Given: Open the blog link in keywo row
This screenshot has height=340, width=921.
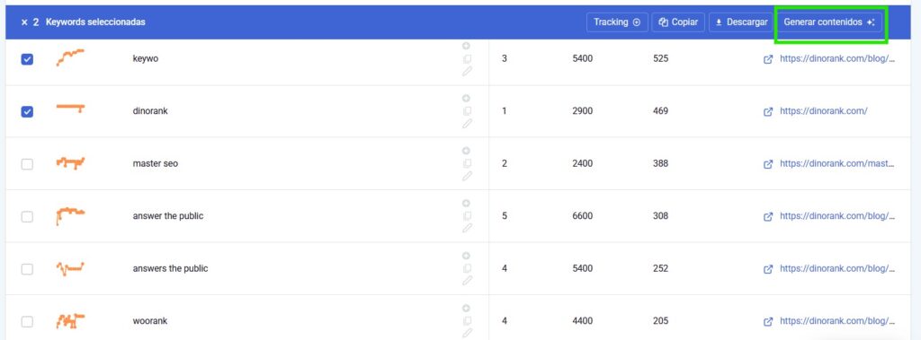Looking at the screenshot, I should click(x=837, y=58).
